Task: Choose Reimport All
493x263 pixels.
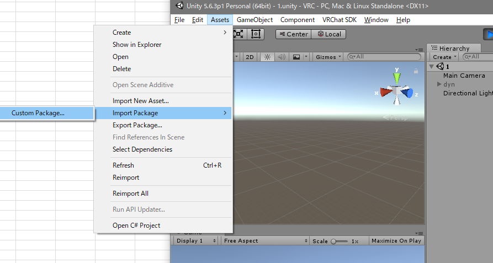Action: pos(163,194)
